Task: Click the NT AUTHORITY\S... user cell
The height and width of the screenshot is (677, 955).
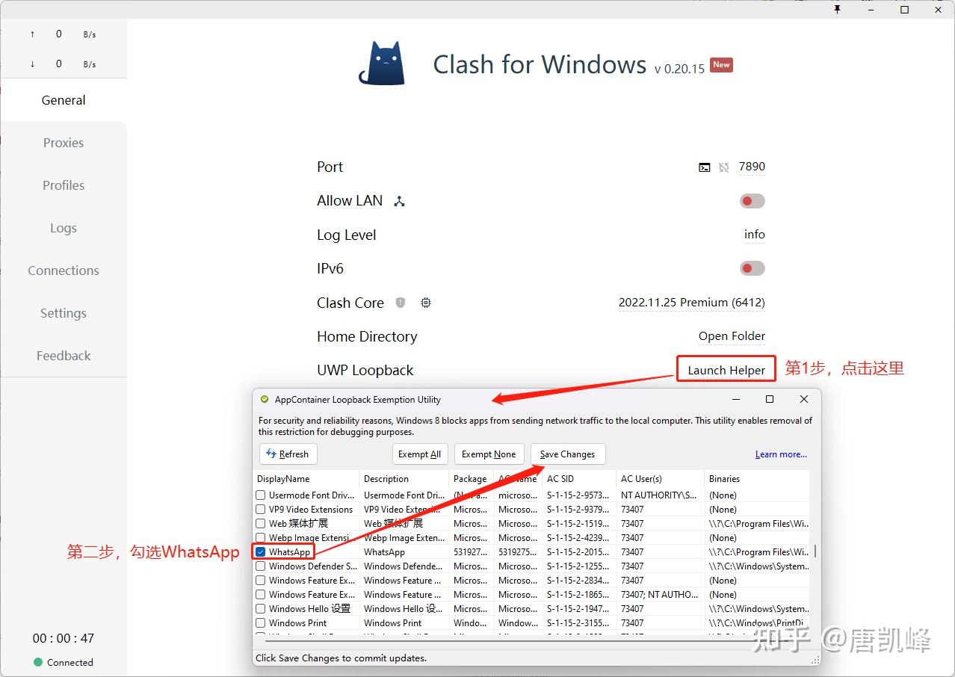Action: 660,495
